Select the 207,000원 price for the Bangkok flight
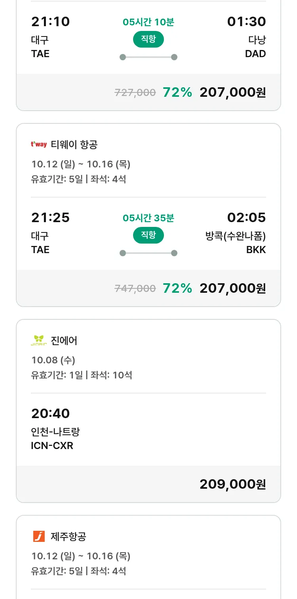Screen dimensions: 297x599 coord(232,288)
